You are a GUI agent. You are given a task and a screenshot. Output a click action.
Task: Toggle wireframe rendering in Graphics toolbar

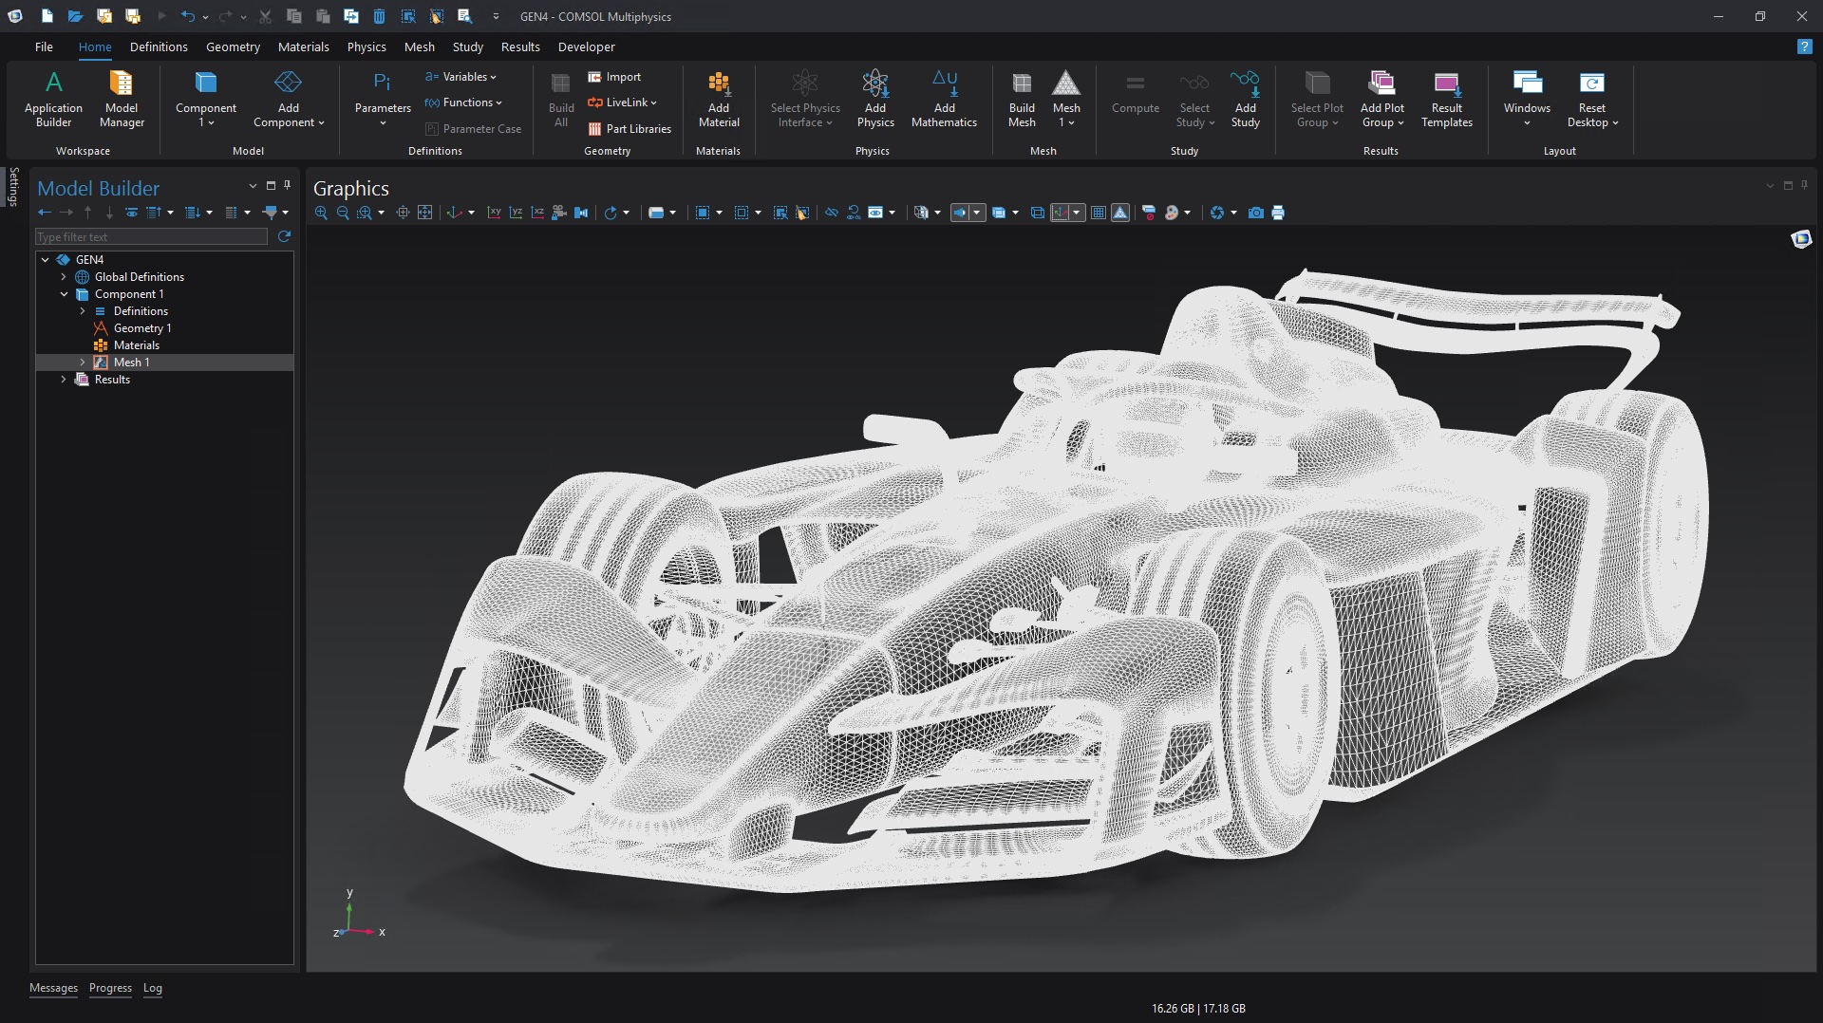(1038, 213)
